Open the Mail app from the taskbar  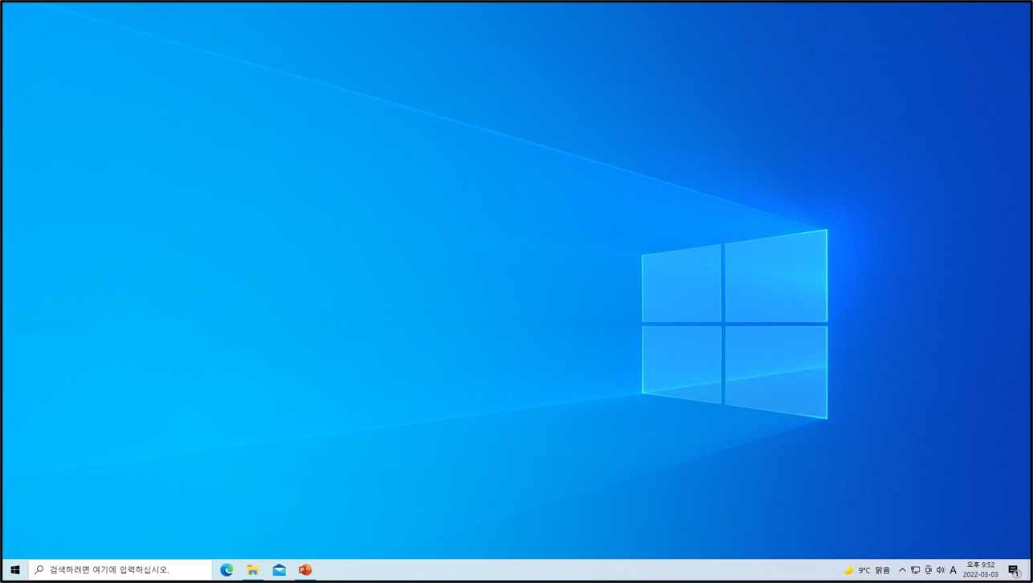(279, 570)
